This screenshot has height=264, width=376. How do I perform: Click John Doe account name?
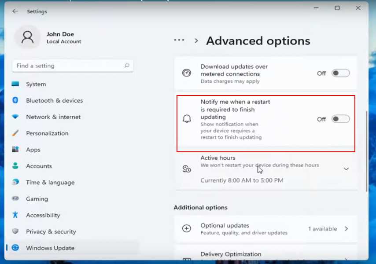(60, 34)
